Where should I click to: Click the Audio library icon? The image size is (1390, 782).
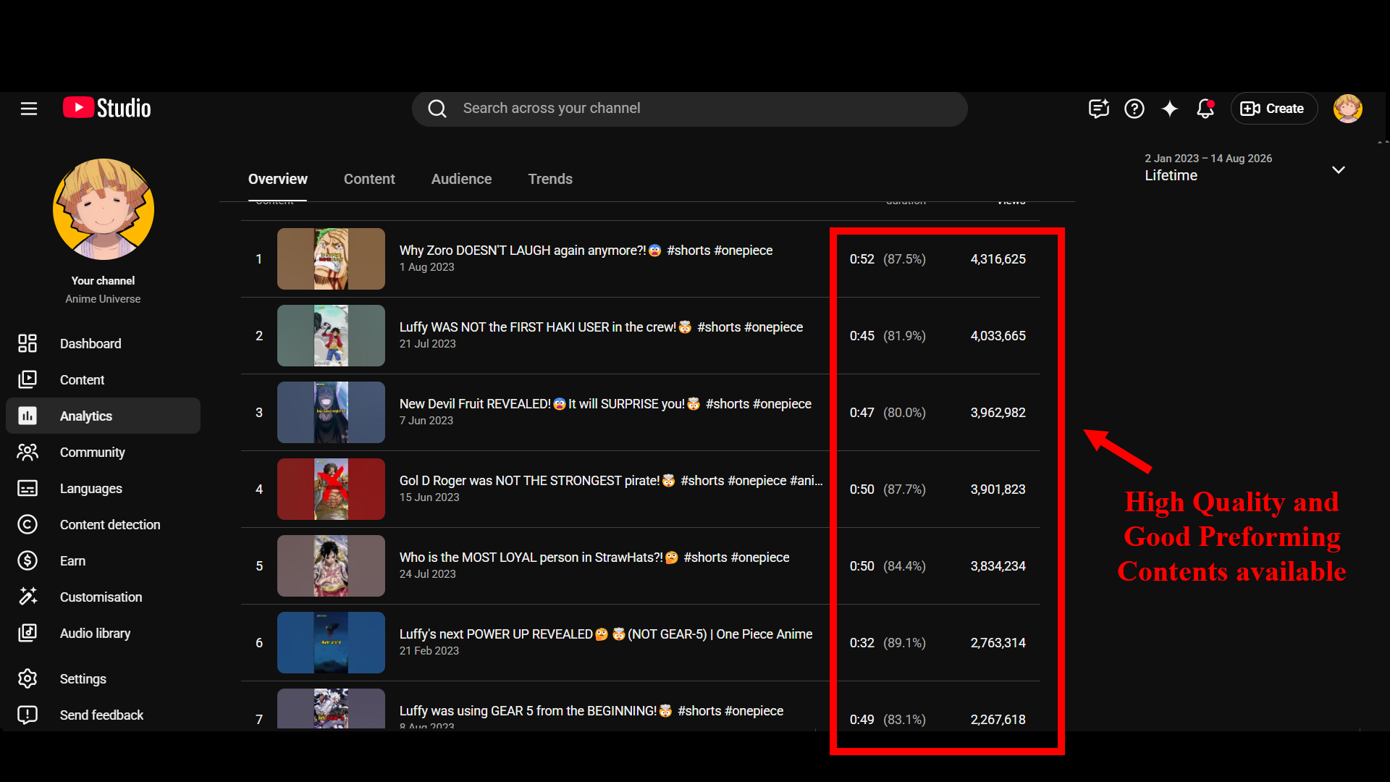pyautogui.click(x=28, y=633)
